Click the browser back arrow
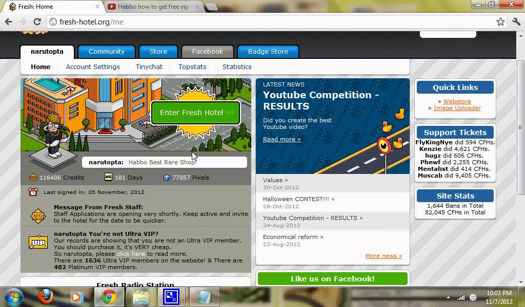 [x=8, y=21]
